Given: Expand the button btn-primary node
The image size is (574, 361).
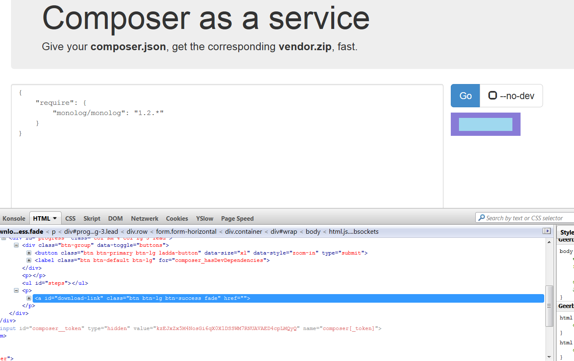Looking at the screenshot, I should tap(29, 253).
